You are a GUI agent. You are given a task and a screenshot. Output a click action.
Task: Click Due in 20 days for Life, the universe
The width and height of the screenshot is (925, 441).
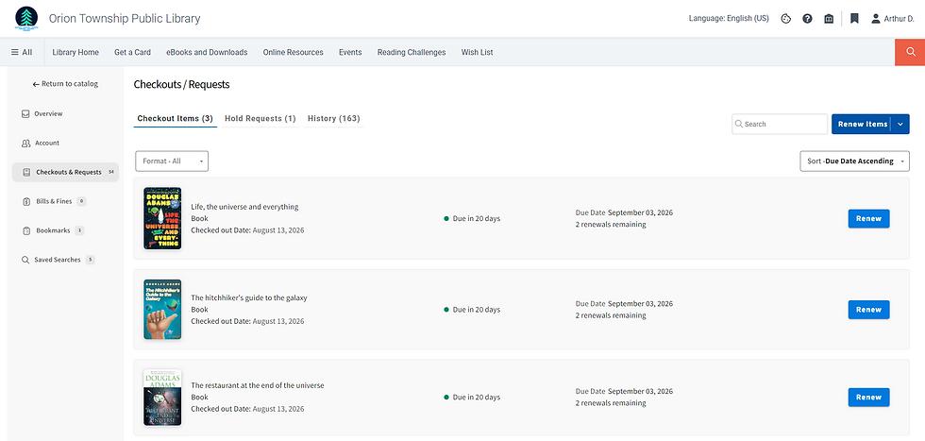pos(476,218)
